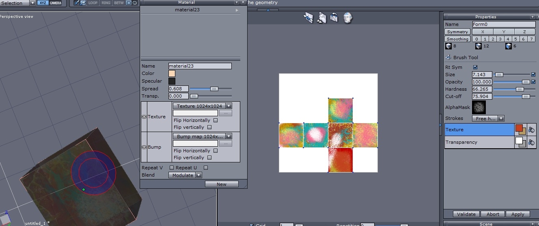Click the head model icon in UV toolbar

(x=348, y=18)
